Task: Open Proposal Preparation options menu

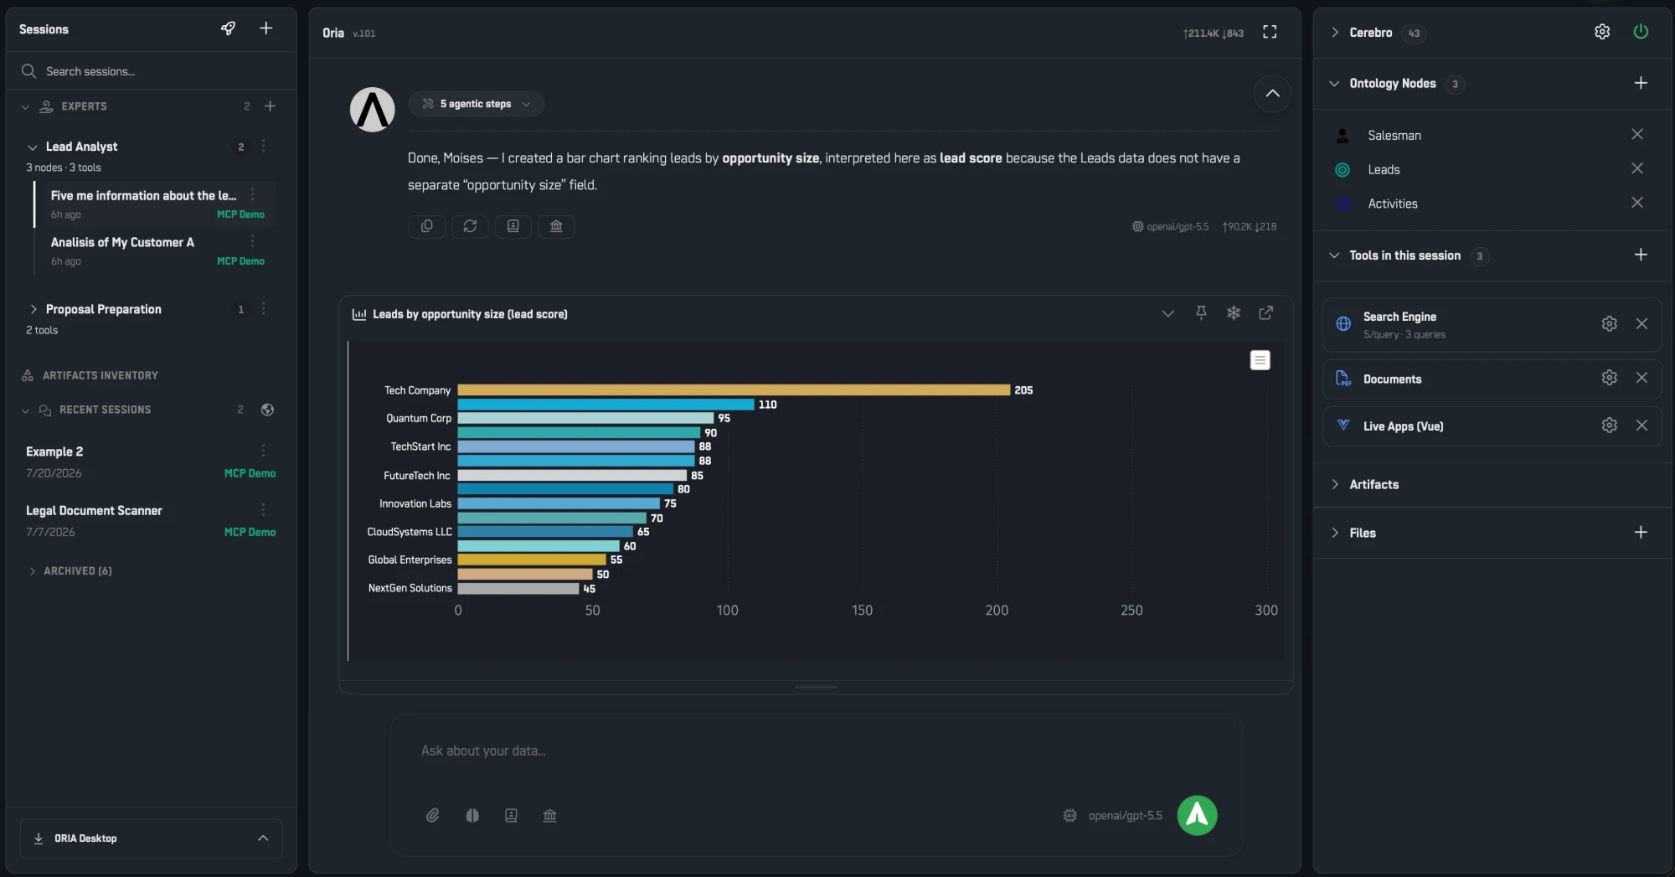Action: [264, 308]
